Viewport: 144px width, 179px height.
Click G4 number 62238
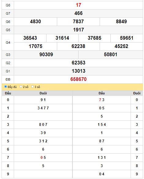pyautogui.click(x=78, y=46)
